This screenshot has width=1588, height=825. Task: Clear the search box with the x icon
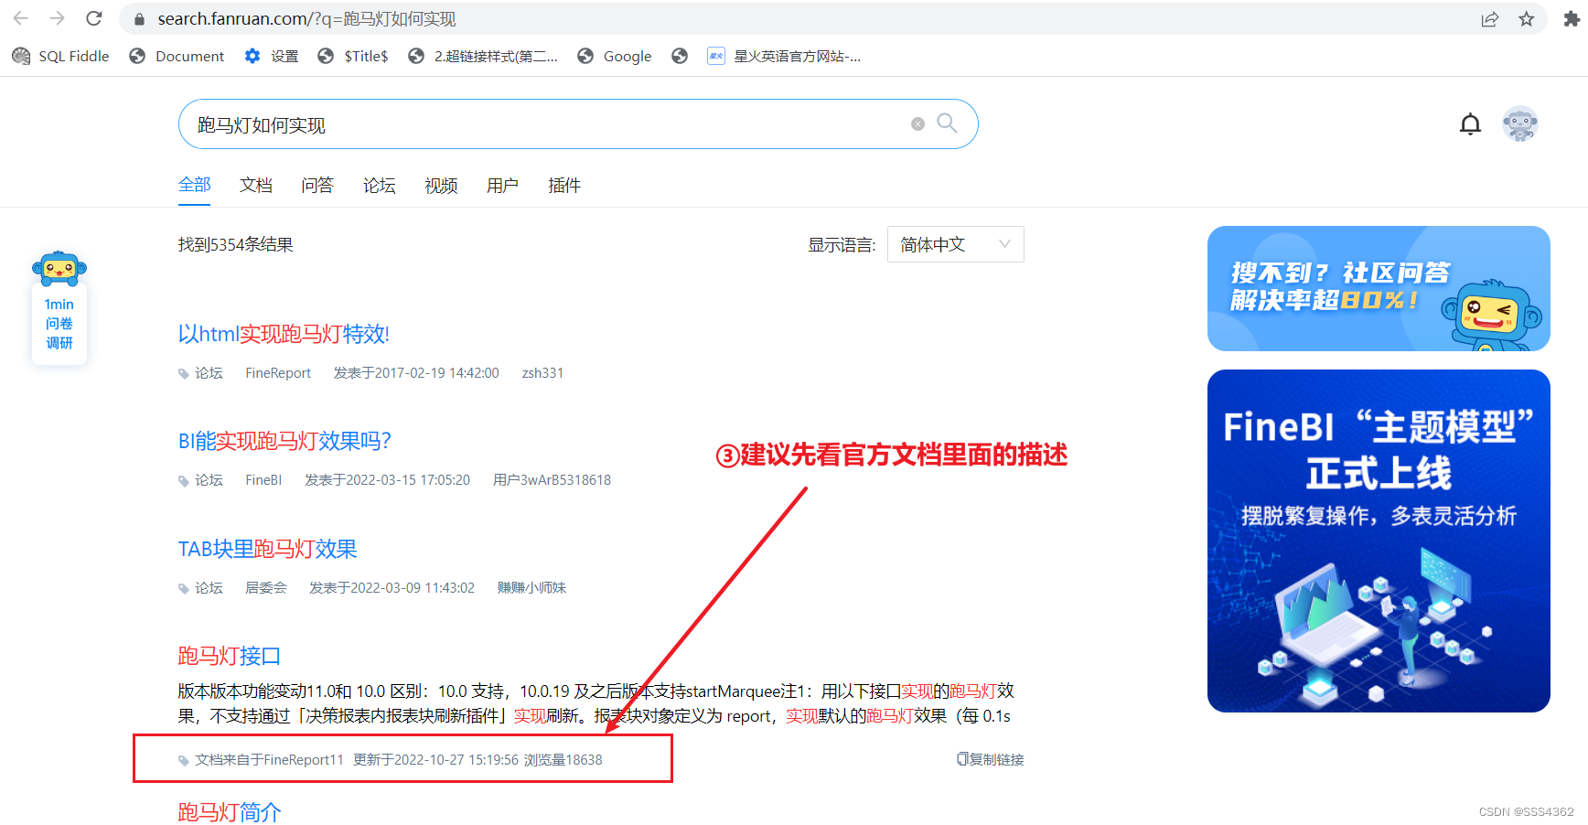pos(917,124)
